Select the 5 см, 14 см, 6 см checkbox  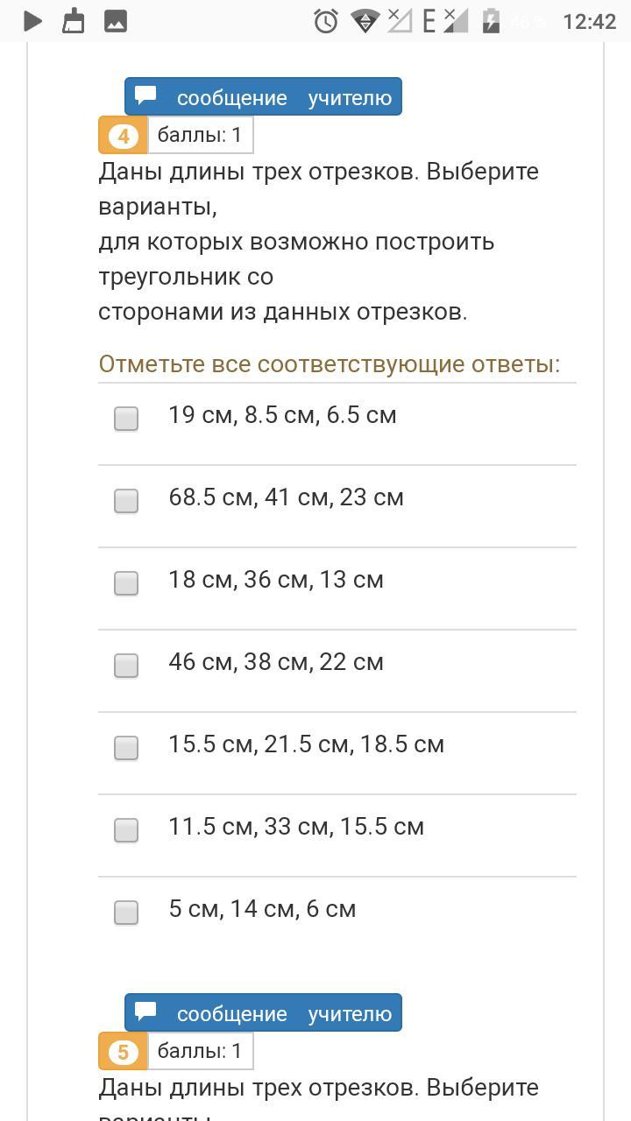(x=126, y=912)
